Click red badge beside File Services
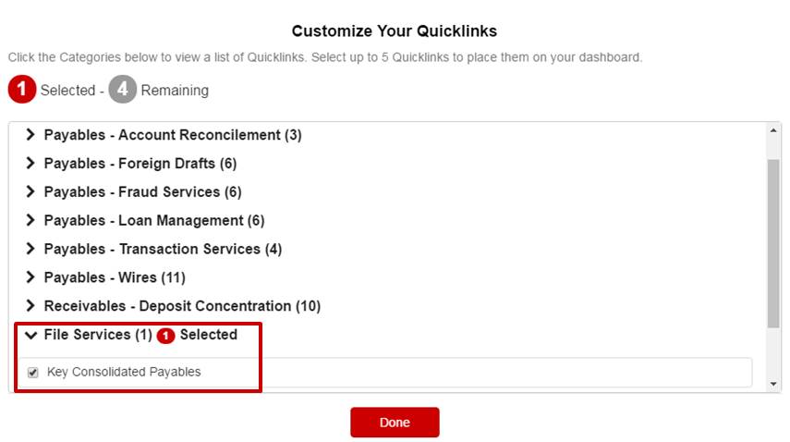 pos(165,335)
